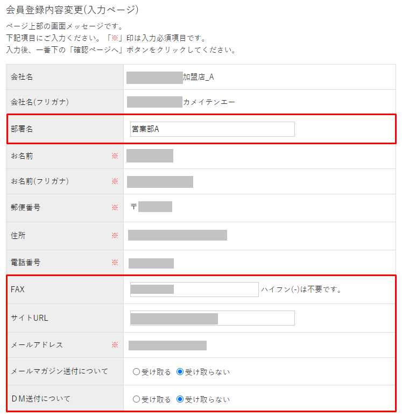Click the red ※ beside 郵便番号
The image size is (402, 416).
point(115,207)
